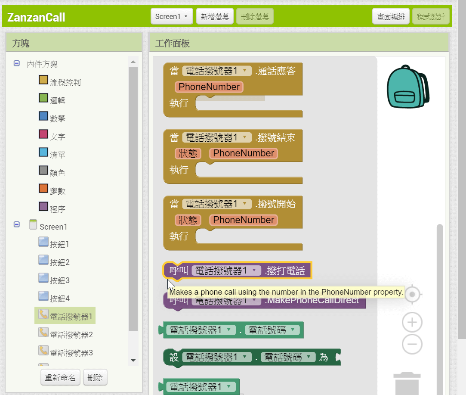466x395 pixels.
Task: Open 變數 block category
Action: coord(52,190)
